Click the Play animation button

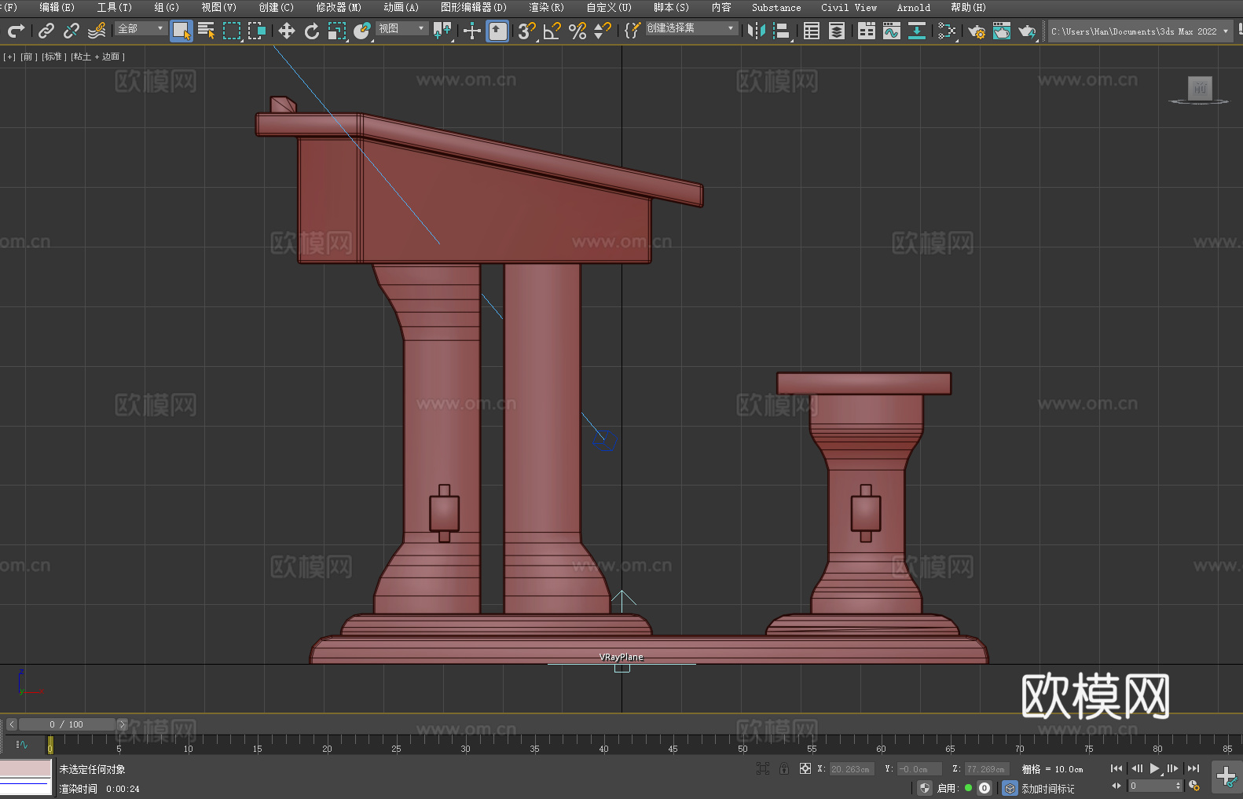(1155, 768)
